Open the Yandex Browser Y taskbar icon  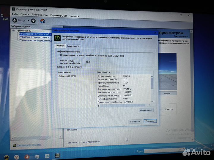tap(17, 157)
